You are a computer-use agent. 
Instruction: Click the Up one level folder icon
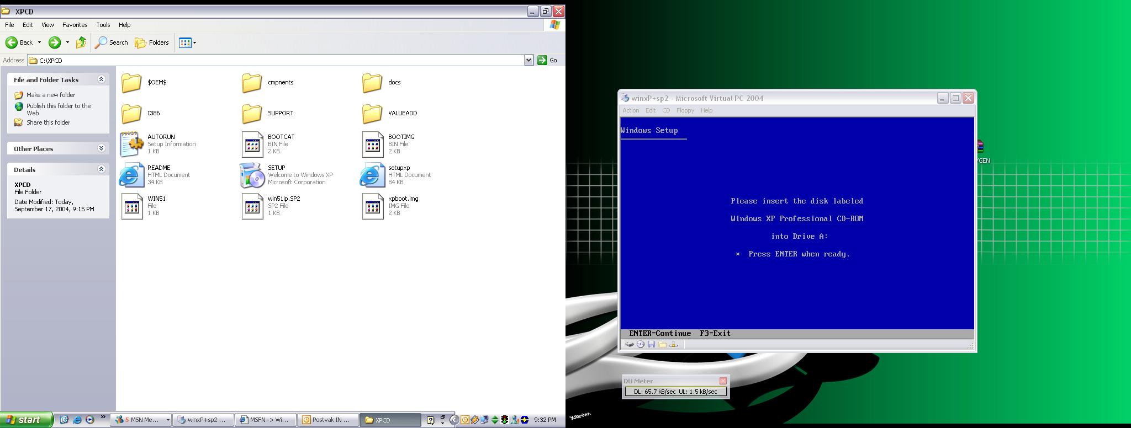pyautogui.click(x=81, y=42)
